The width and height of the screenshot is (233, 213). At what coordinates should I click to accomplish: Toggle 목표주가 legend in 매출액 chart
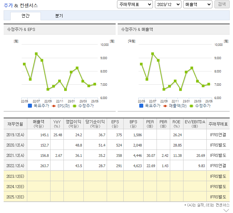coord(150,106)
